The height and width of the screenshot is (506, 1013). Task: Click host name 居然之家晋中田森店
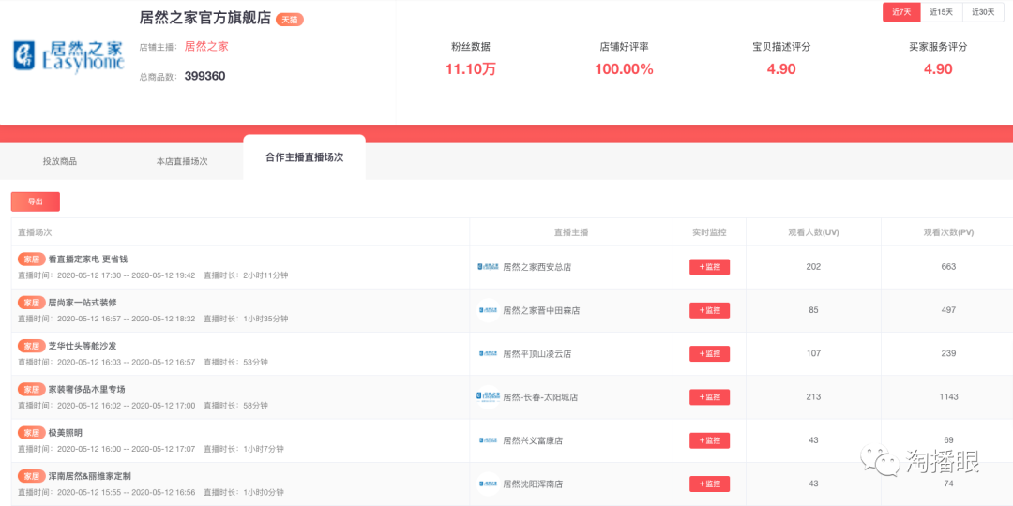tap(541, 310)
